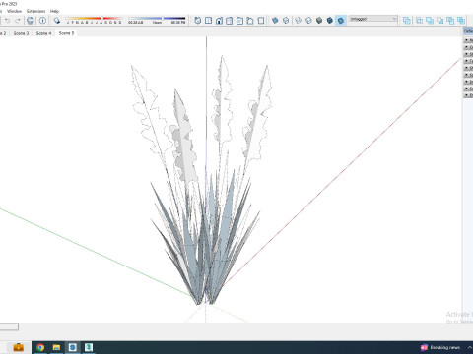Image resolution: width=473 pixels, height=354 pixels.
Task: Toggle X-ray face style
Action: [x=275, y=21]
